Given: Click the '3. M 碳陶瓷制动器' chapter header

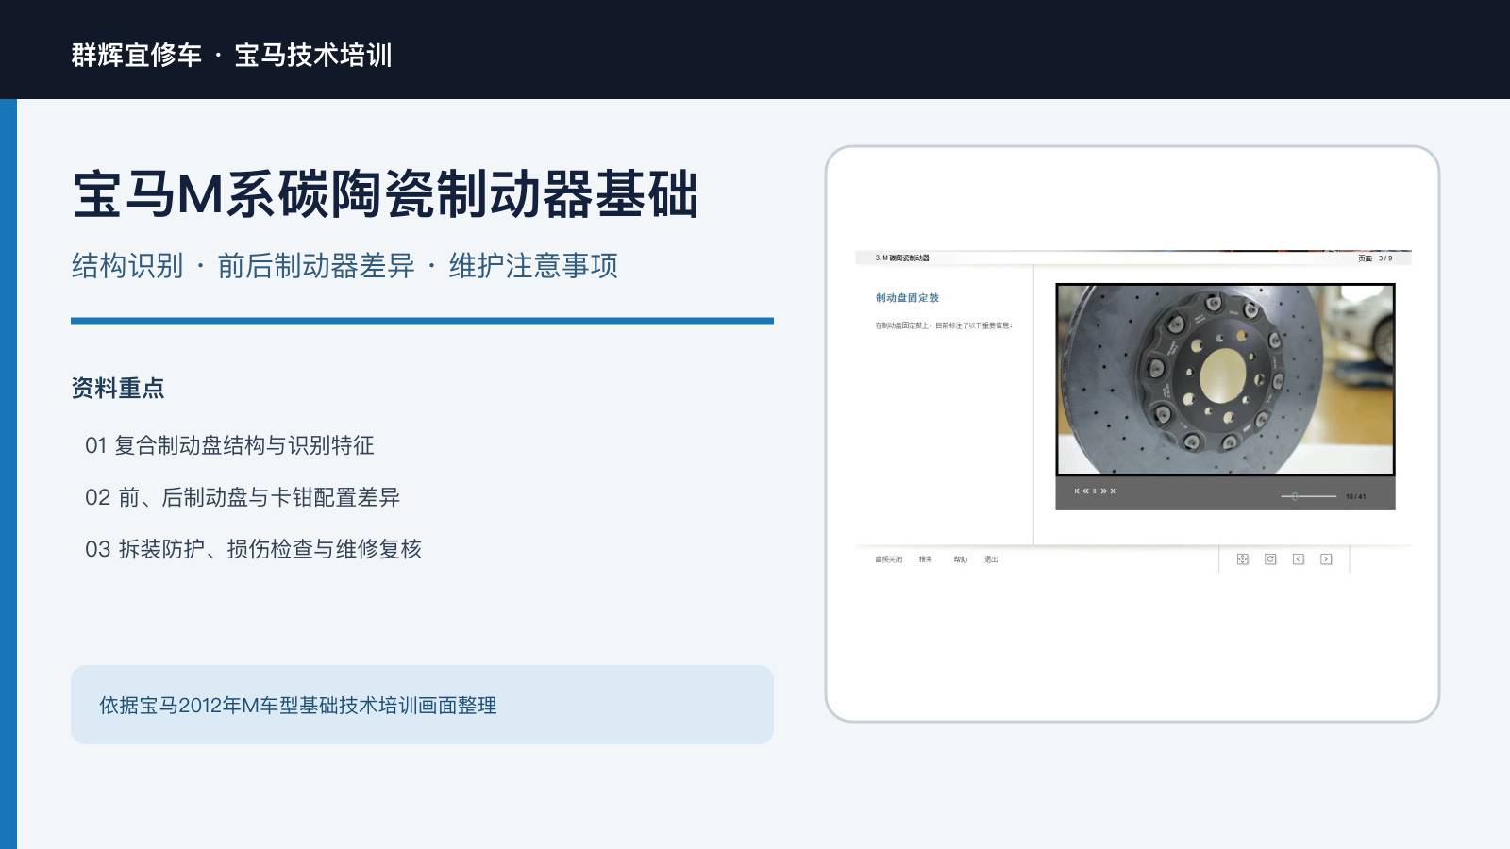Looking at the screenshot, I should pyautogui.click(x=902, y=258).
